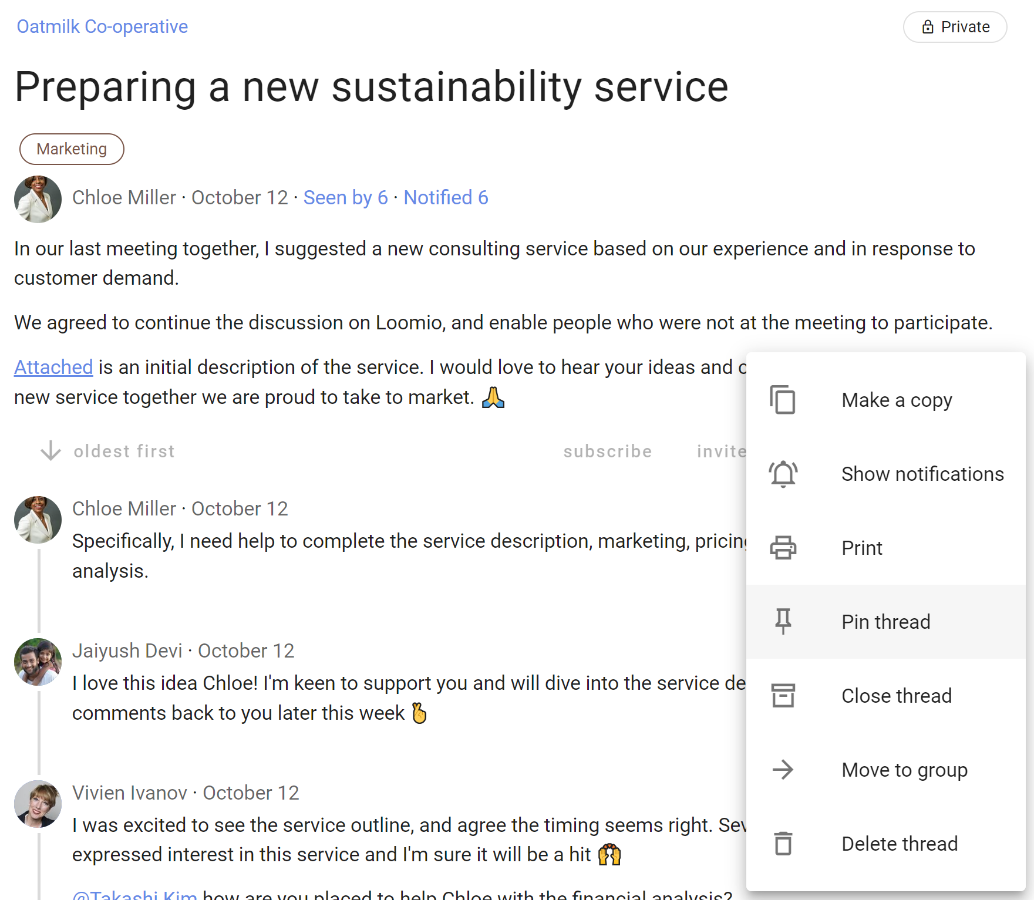Image resolution: width=1034 pixels, height=900 pixels.
Task: Click the Move to group arrow icon
Action: coord(783,769)
